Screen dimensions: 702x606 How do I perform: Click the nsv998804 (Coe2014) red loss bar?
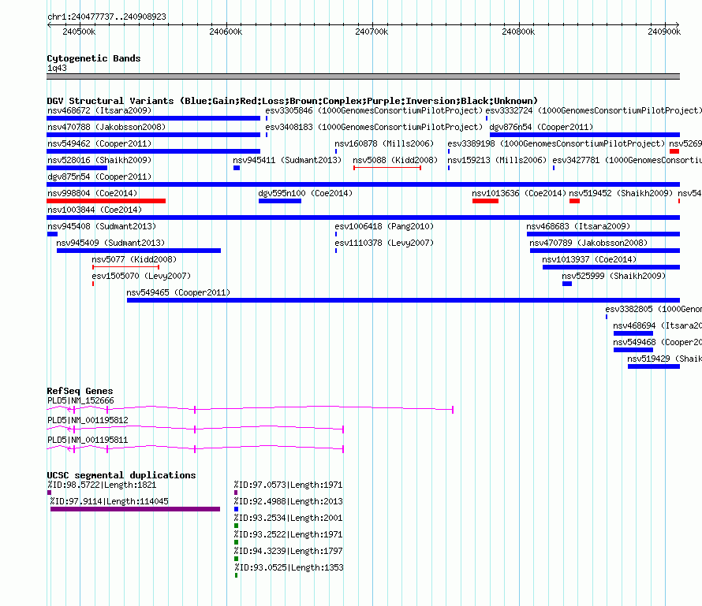(106, 201)
